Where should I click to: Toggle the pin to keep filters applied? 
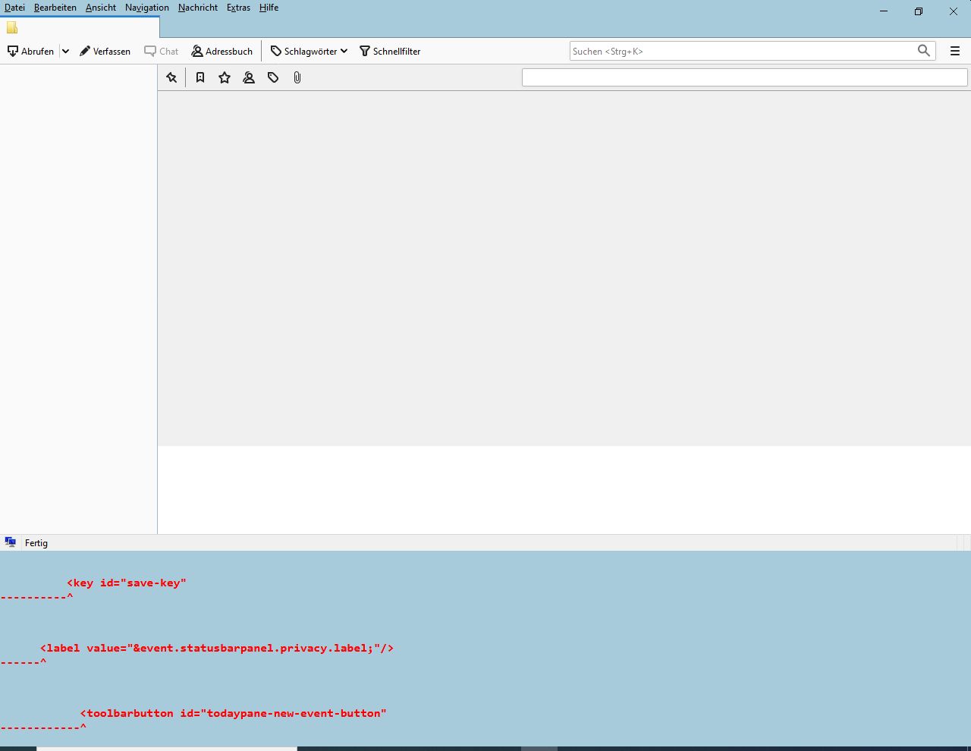[171, 77]
